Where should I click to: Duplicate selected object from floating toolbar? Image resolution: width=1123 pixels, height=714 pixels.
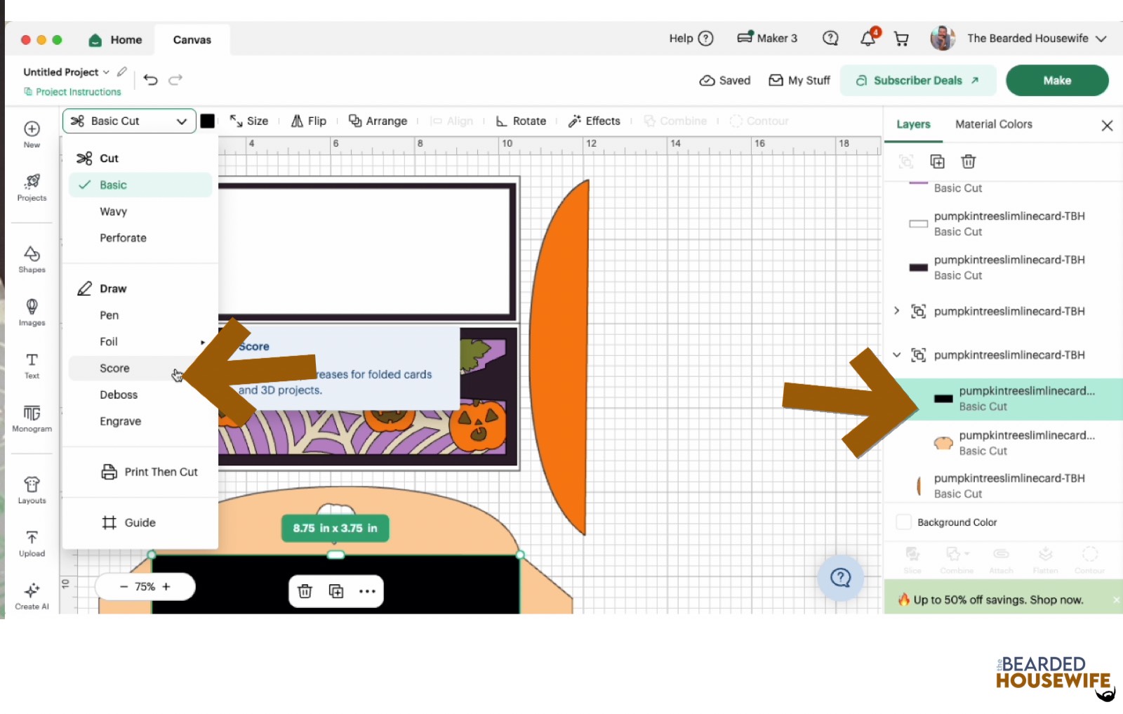tap(336, 591)
